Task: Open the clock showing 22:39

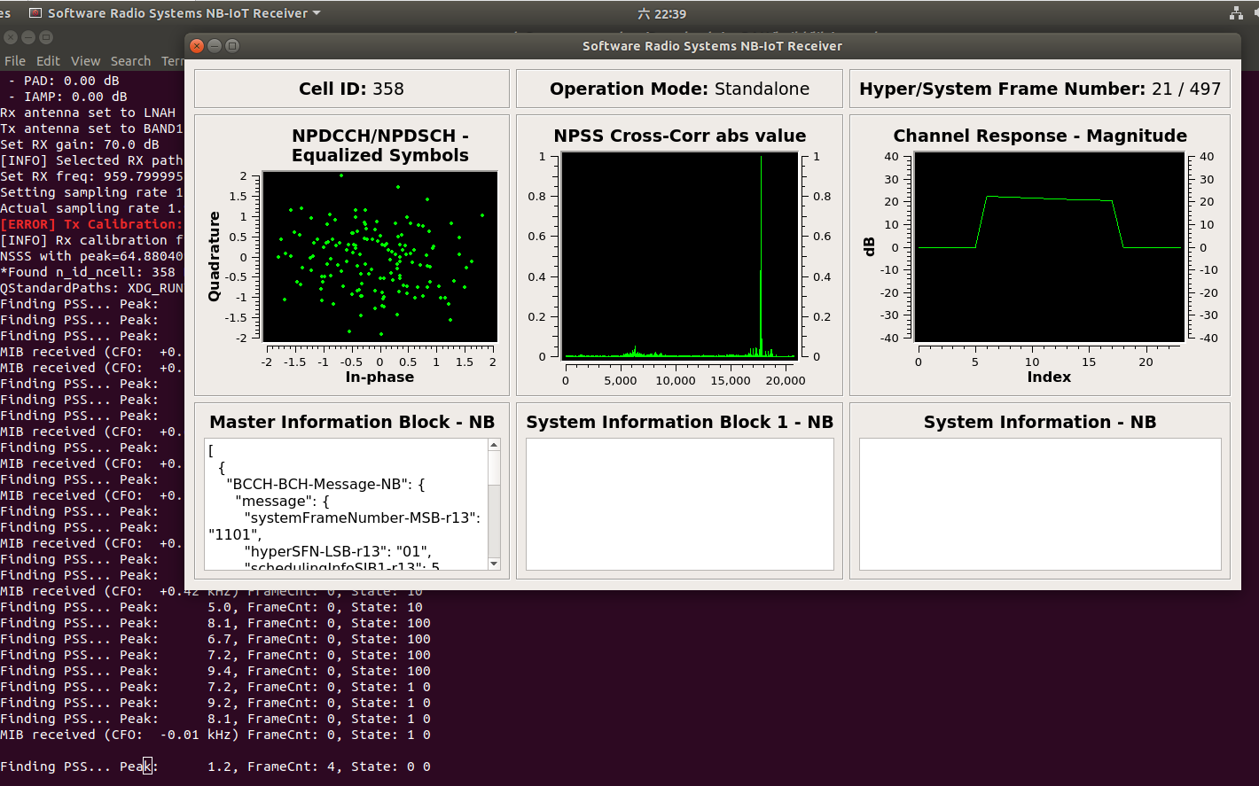Action: (661, 13)
